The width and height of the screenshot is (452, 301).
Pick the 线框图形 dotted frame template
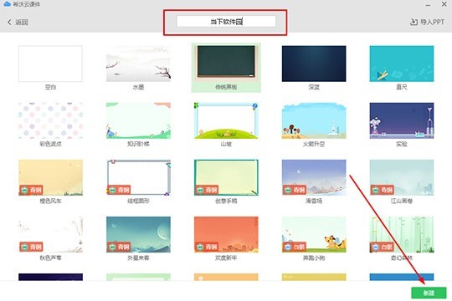pyautogui.click(x=138, y=177)
